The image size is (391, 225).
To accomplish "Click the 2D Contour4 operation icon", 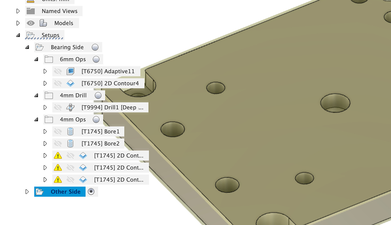I will pyautogui.click(x=70, y=83).
